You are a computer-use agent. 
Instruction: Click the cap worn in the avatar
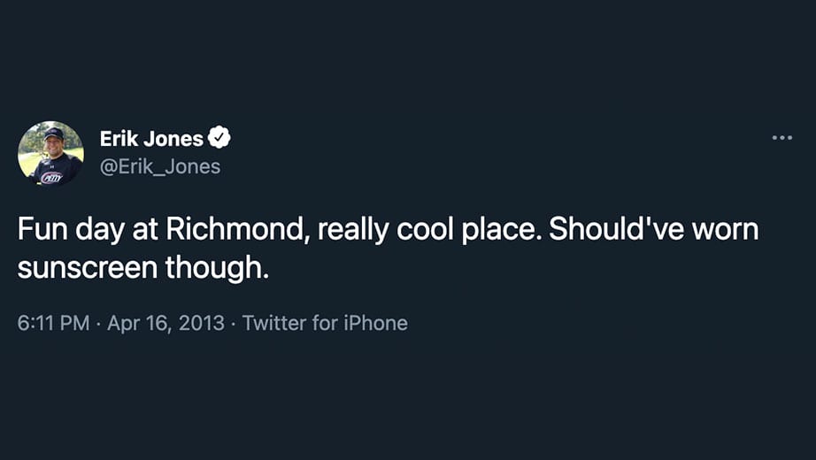pos(53,134)
